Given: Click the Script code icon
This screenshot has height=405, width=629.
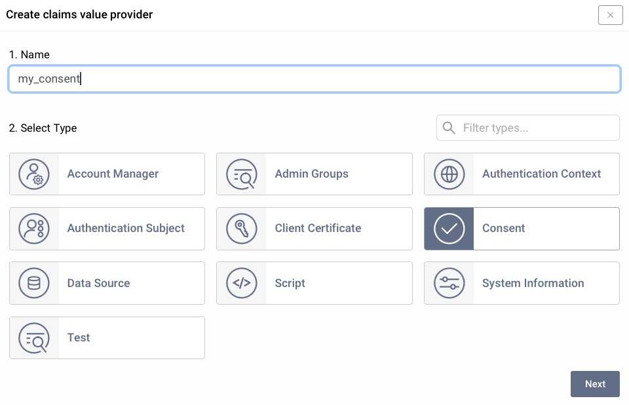Looking at the screenshot, I should point(242,283).
